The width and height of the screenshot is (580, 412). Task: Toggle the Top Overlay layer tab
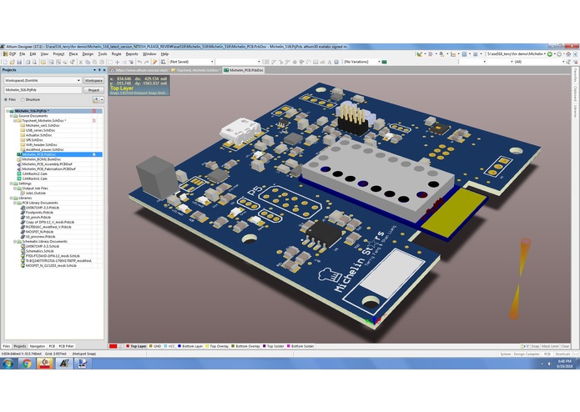[x=218, y=346]
